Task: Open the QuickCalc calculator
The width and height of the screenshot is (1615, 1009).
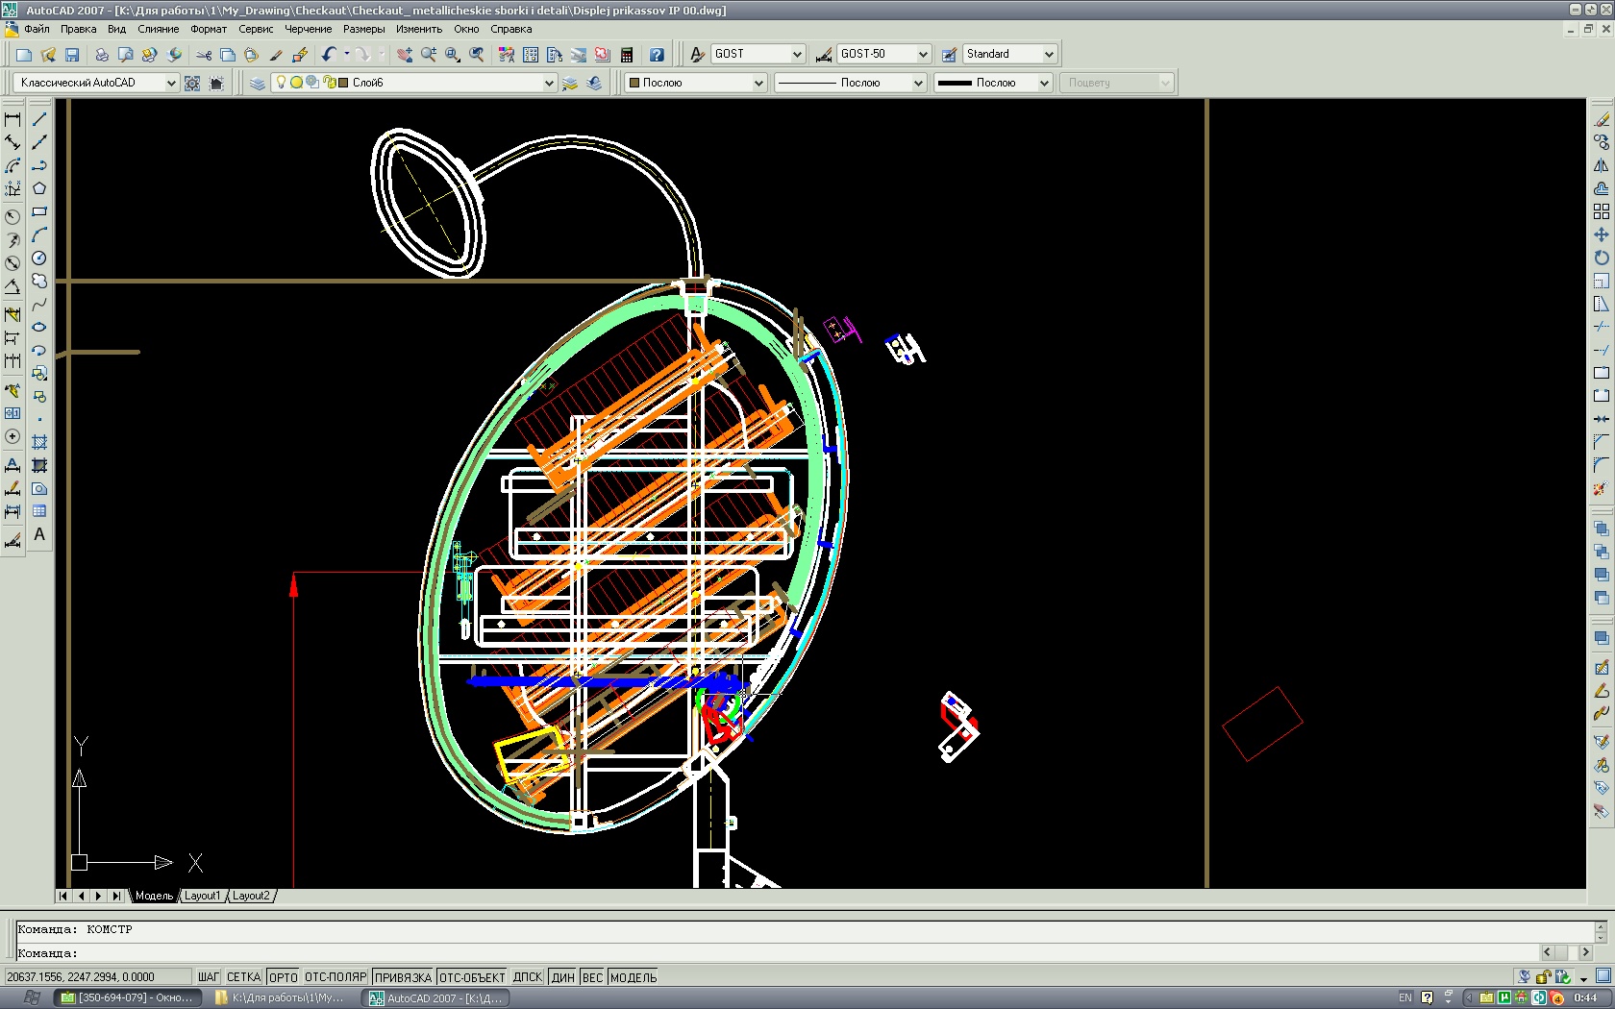Action: pos(627,55)
